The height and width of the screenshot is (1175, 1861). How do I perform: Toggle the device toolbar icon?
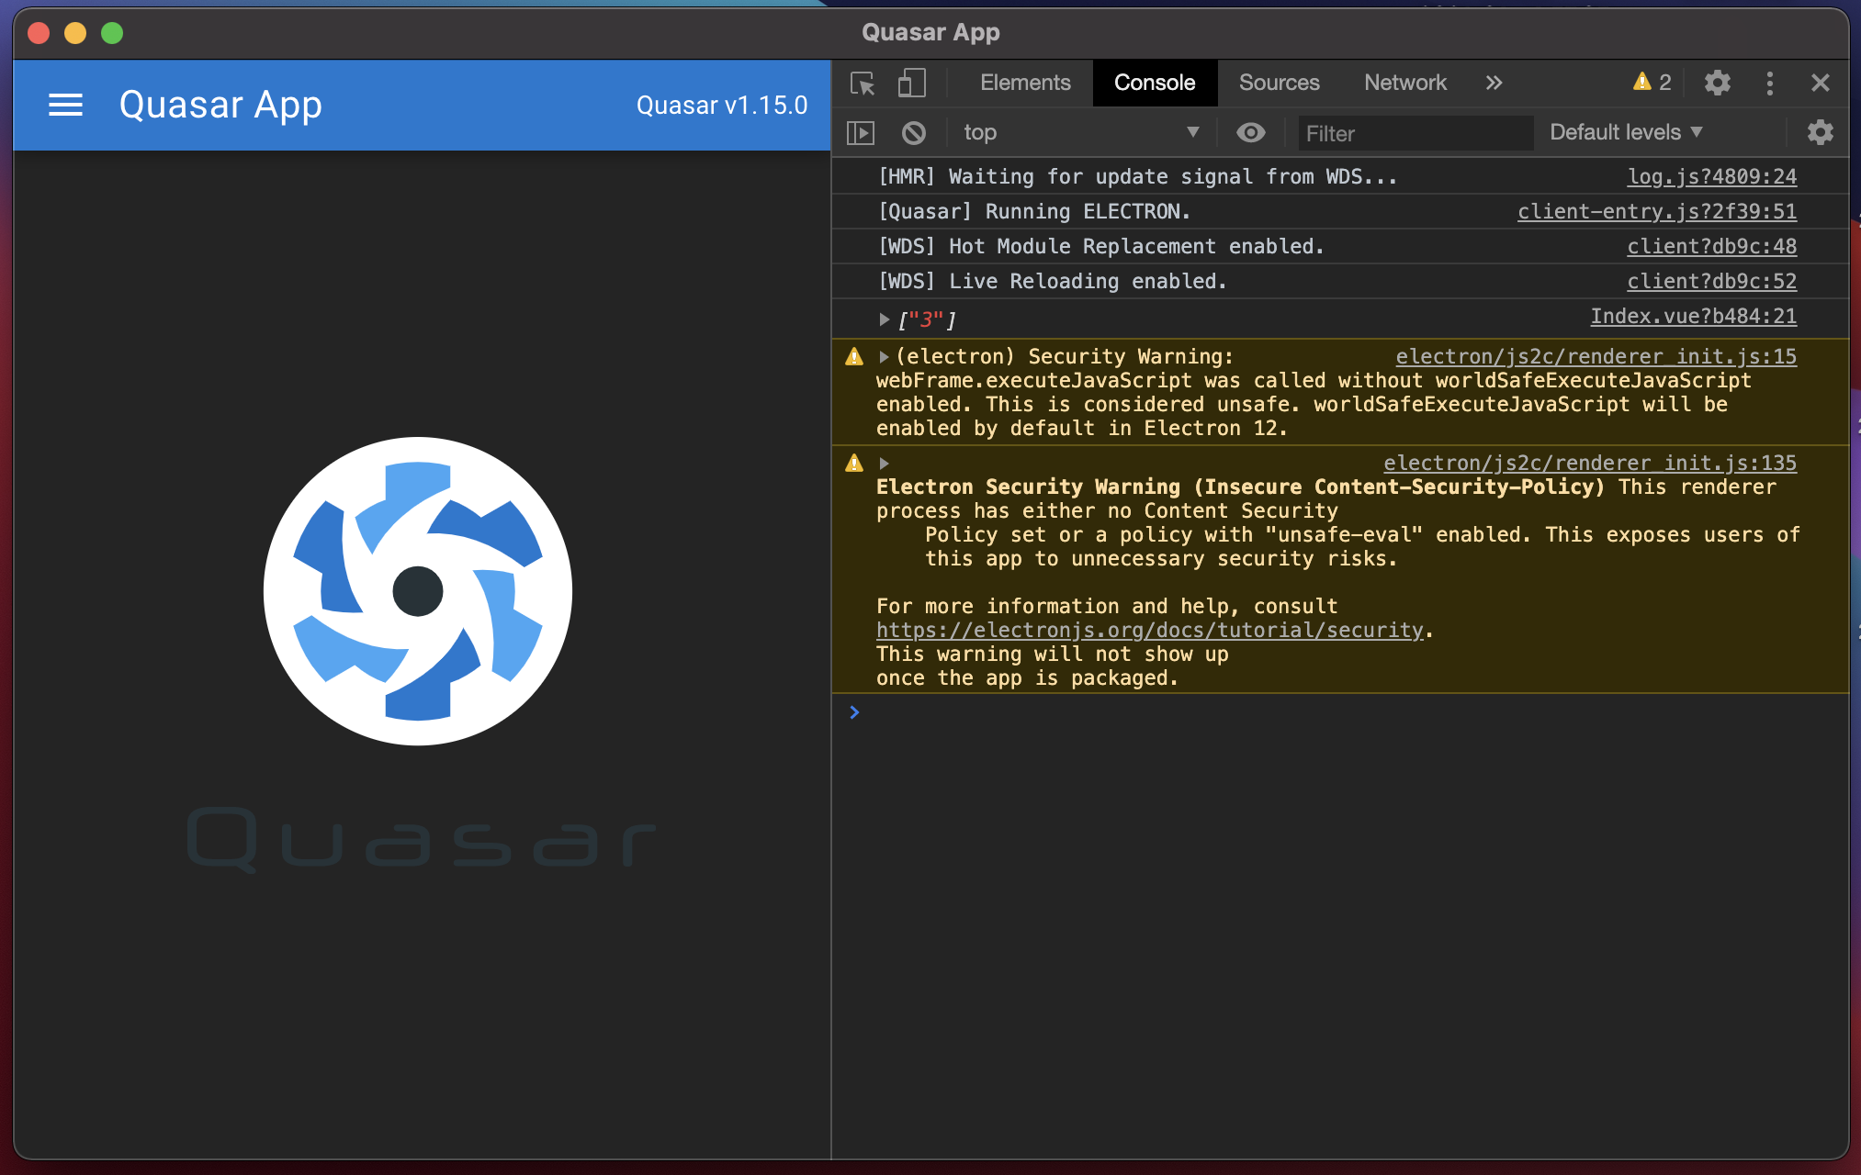[x=910, y=84]
